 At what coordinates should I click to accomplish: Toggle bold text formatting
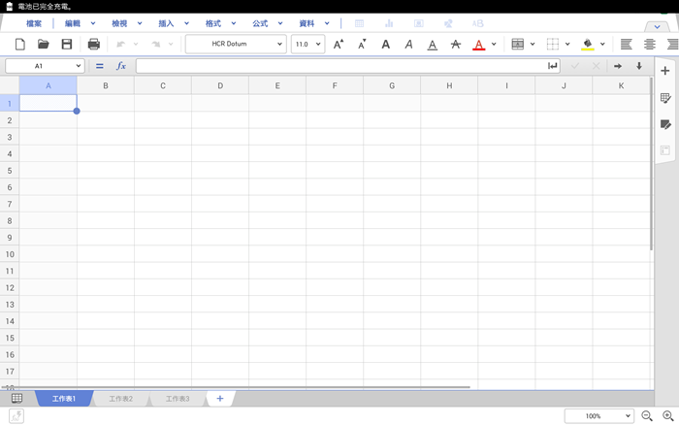click(x=385, y=45)
